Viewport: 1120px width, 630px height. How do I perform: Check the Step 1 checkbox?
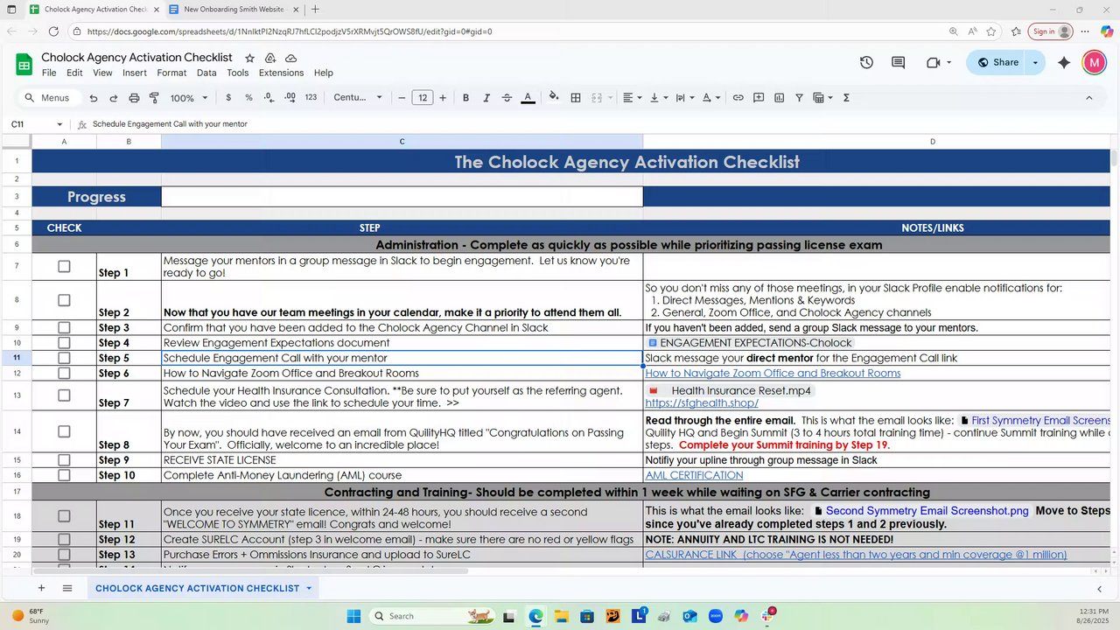(64, 266)
